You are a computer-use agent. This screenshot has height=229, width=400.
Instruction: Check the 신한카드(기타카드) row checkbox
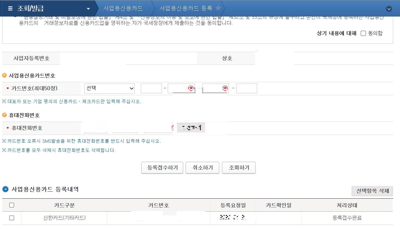pos(11,218)
